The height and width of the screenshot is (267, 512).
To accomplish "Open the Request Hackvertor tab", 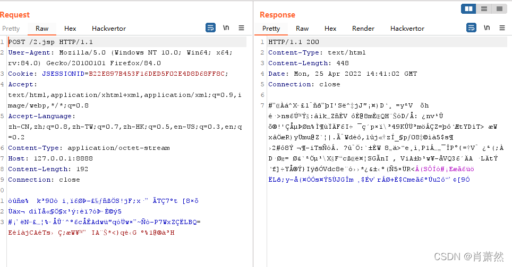I will tap(109, 29).
